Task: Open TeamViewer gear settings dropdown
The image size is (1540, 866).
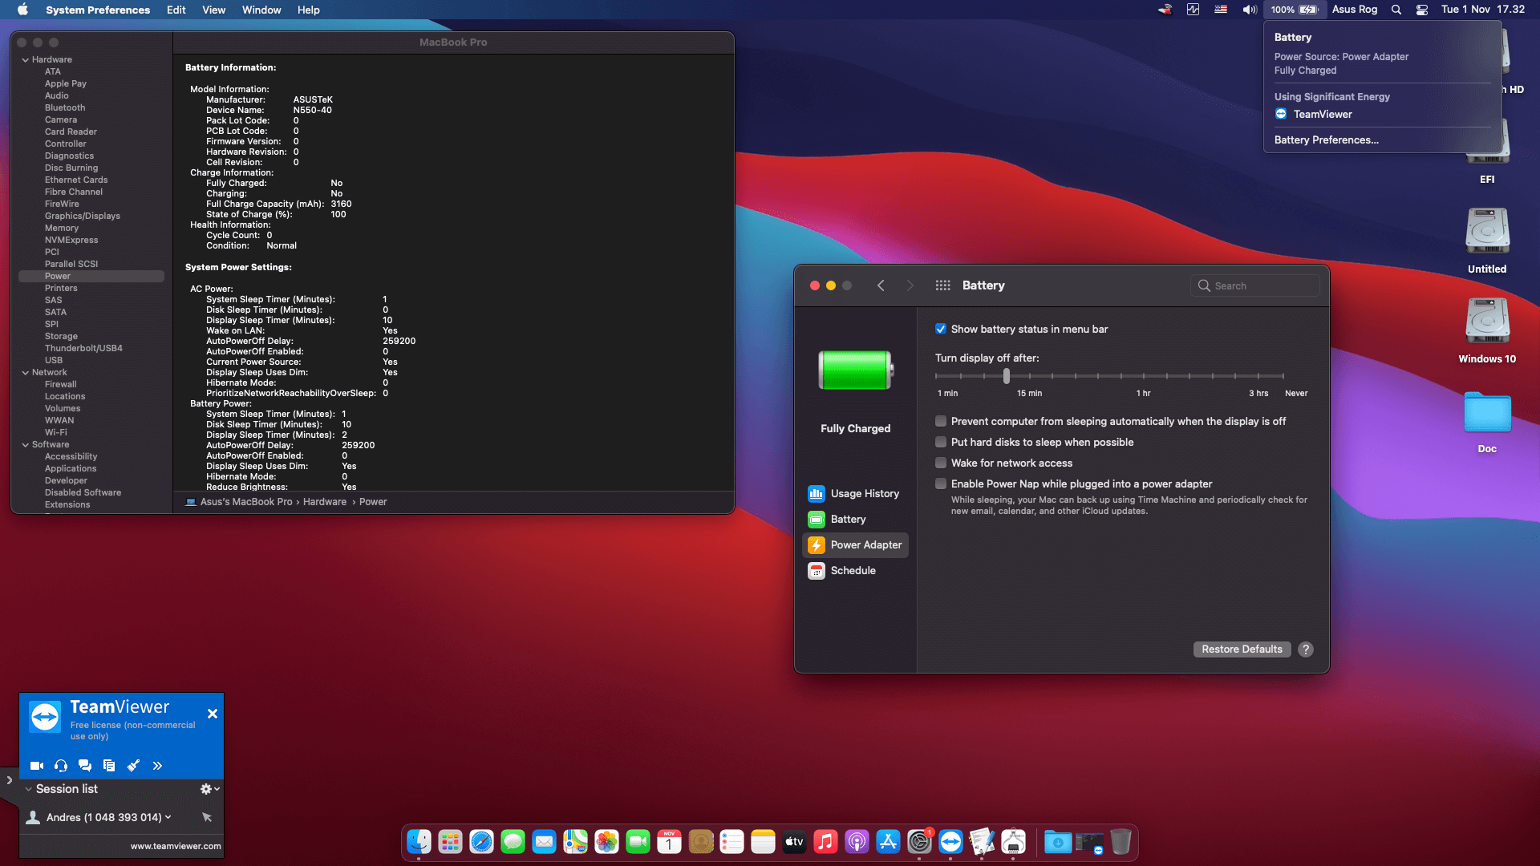Action: tap(209, 789)
